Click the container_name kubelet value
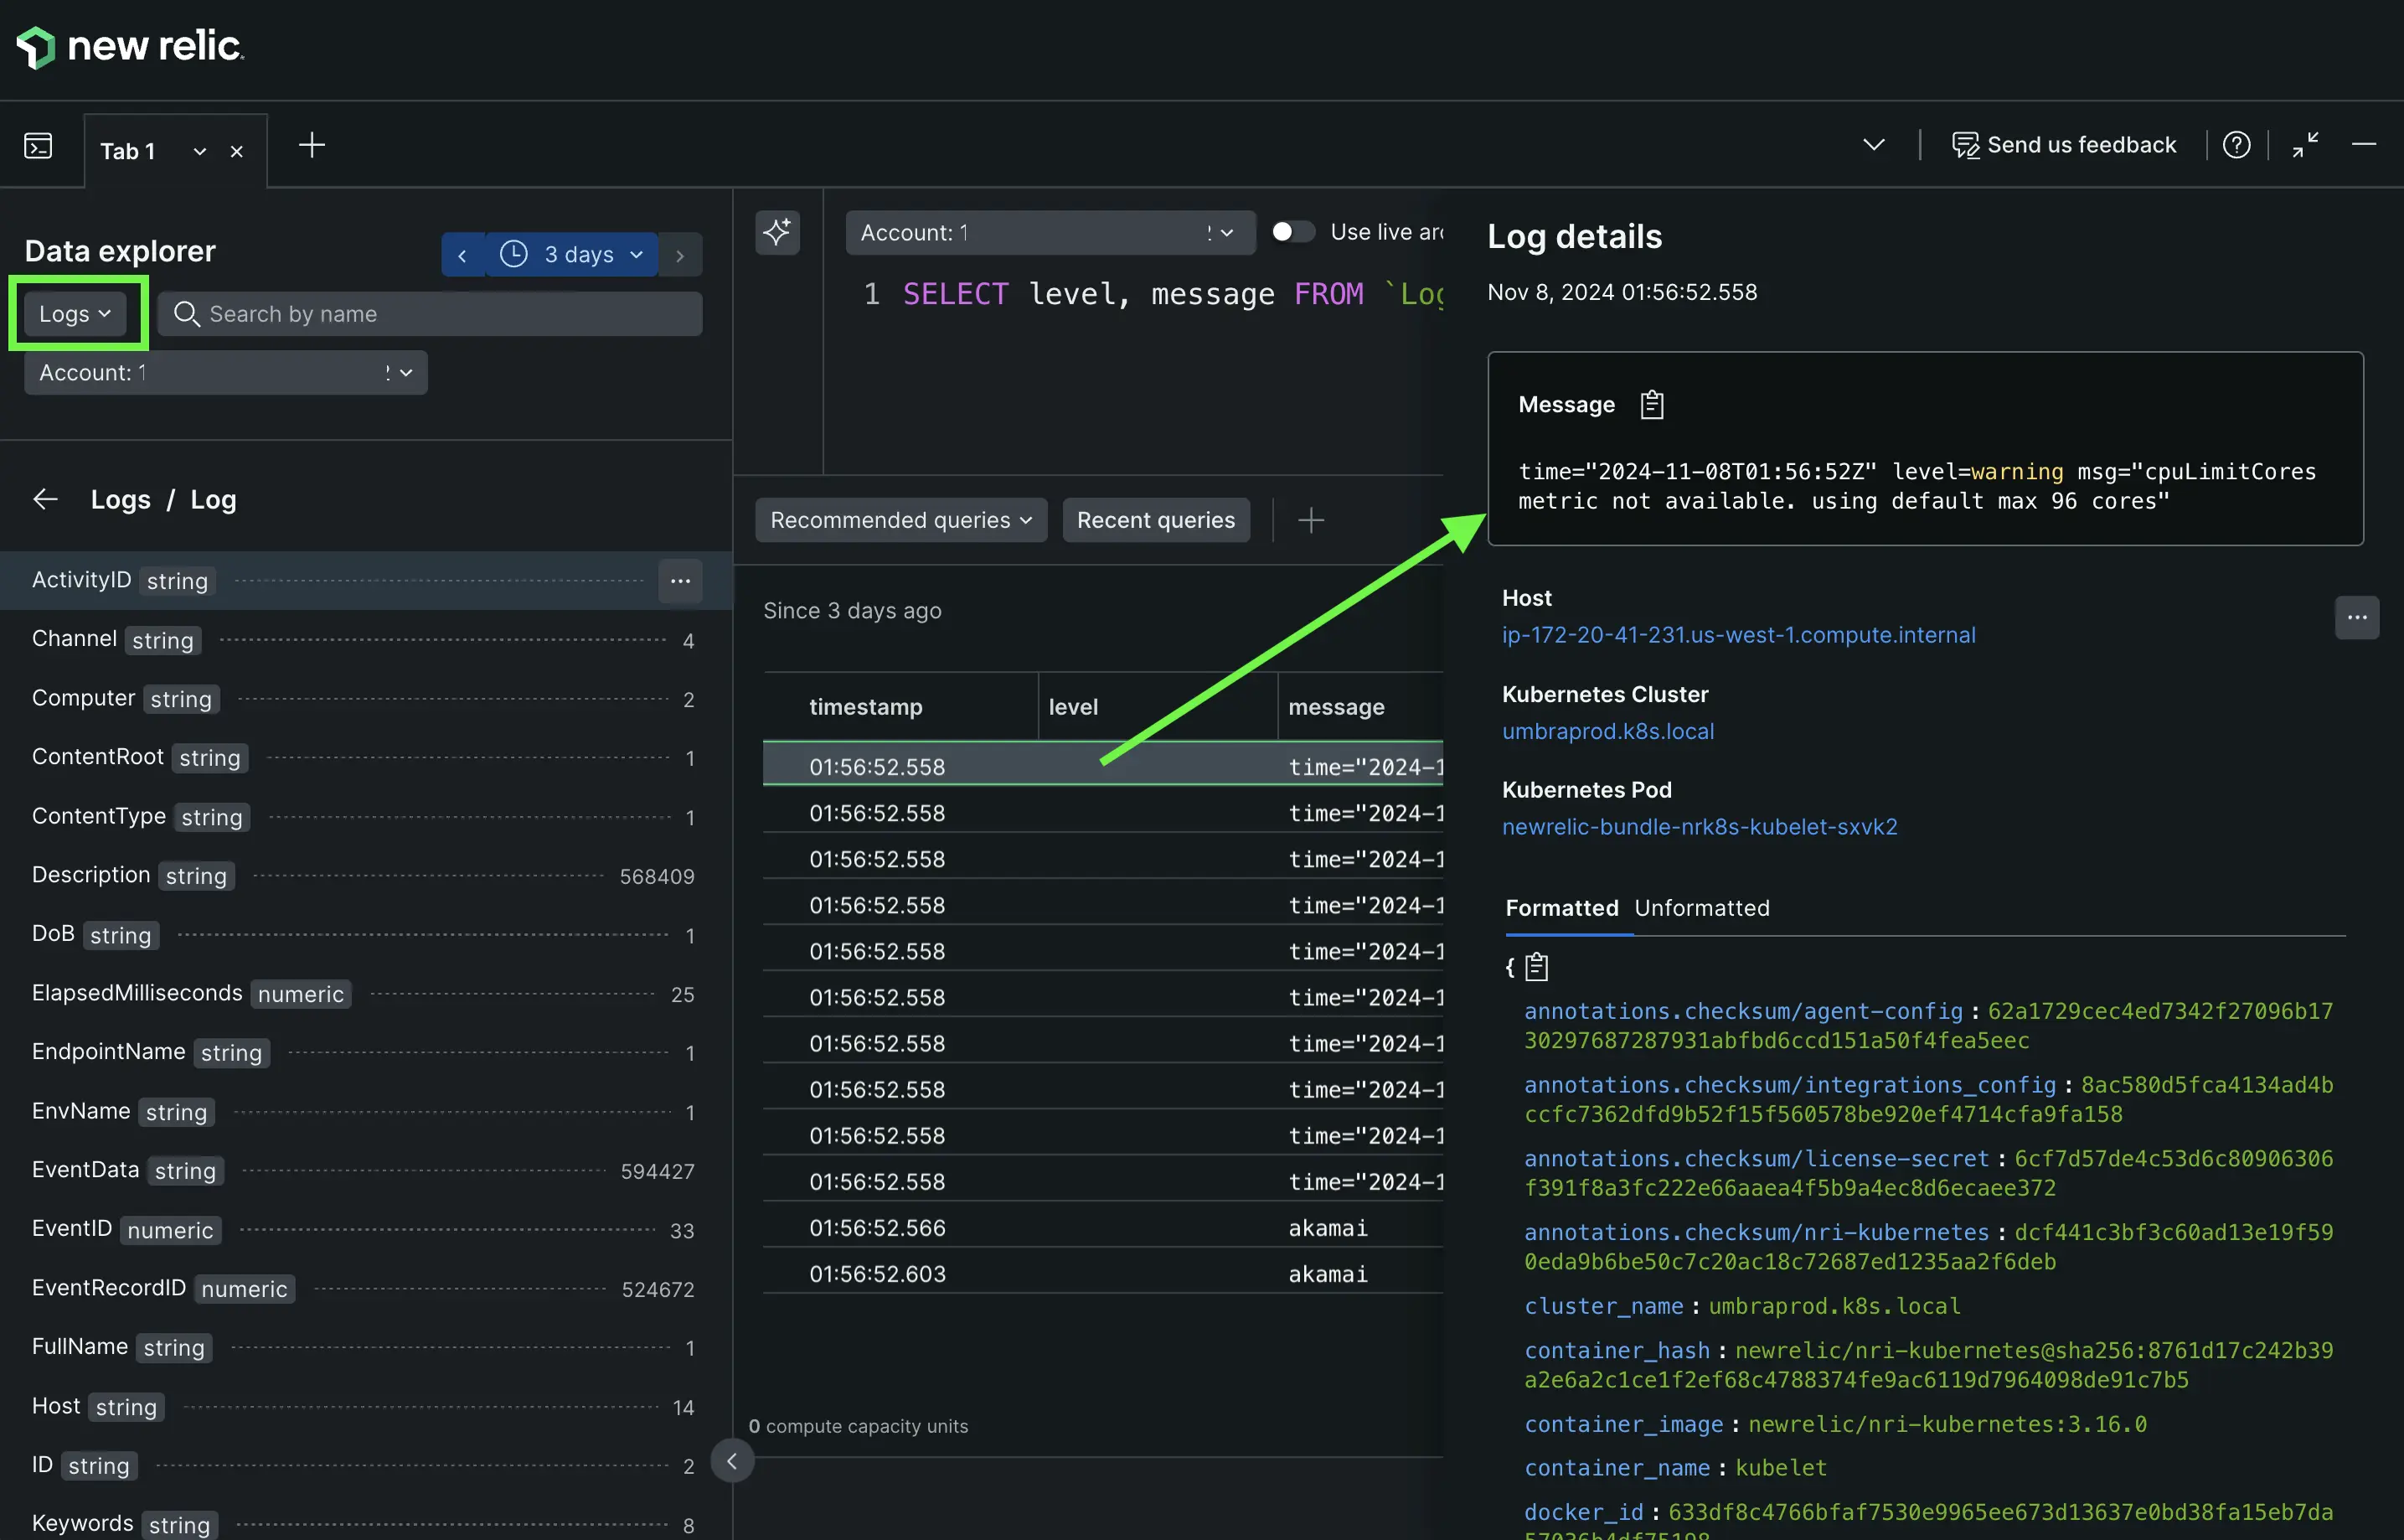The height and width of the screenshot is (1540, 2404). point(1780,1468)
